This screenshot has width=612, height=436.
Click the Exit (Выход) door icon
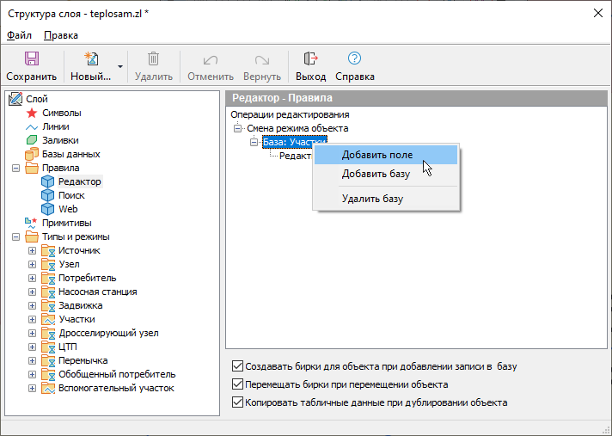(310, 59)
